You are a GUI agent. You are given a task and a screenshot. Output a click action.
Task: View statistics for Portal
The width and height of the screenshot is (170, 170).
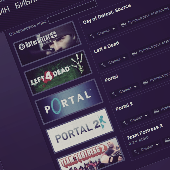click(156, 78)
